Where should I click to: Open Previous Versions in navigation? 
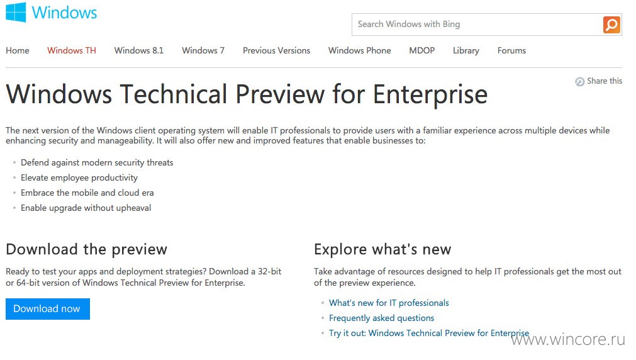tap(276, 51)
